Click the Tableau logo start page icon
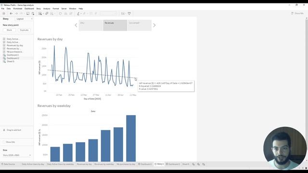The width and height of the screenshot is (308, 173). click(4, 13)
